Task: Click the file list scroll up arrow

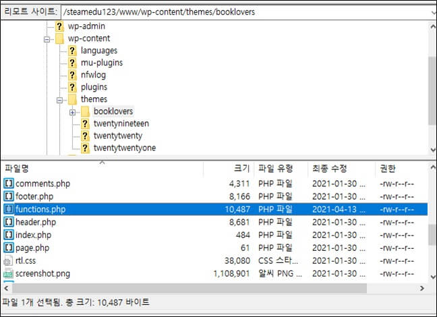Action: pos(433,167)
